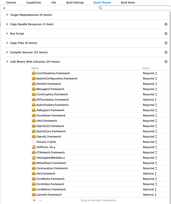Open CoreMotion.framework status popup

[x=150, y=189]
